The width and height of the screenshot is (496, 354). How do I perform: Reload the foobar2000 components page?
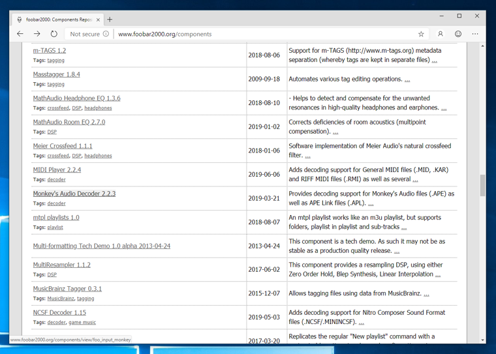pyautogui.click(x=54, y=34)
